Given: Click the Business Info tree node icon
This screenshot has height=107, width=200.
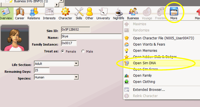Looking at the screenshot, I should [11, 1].
